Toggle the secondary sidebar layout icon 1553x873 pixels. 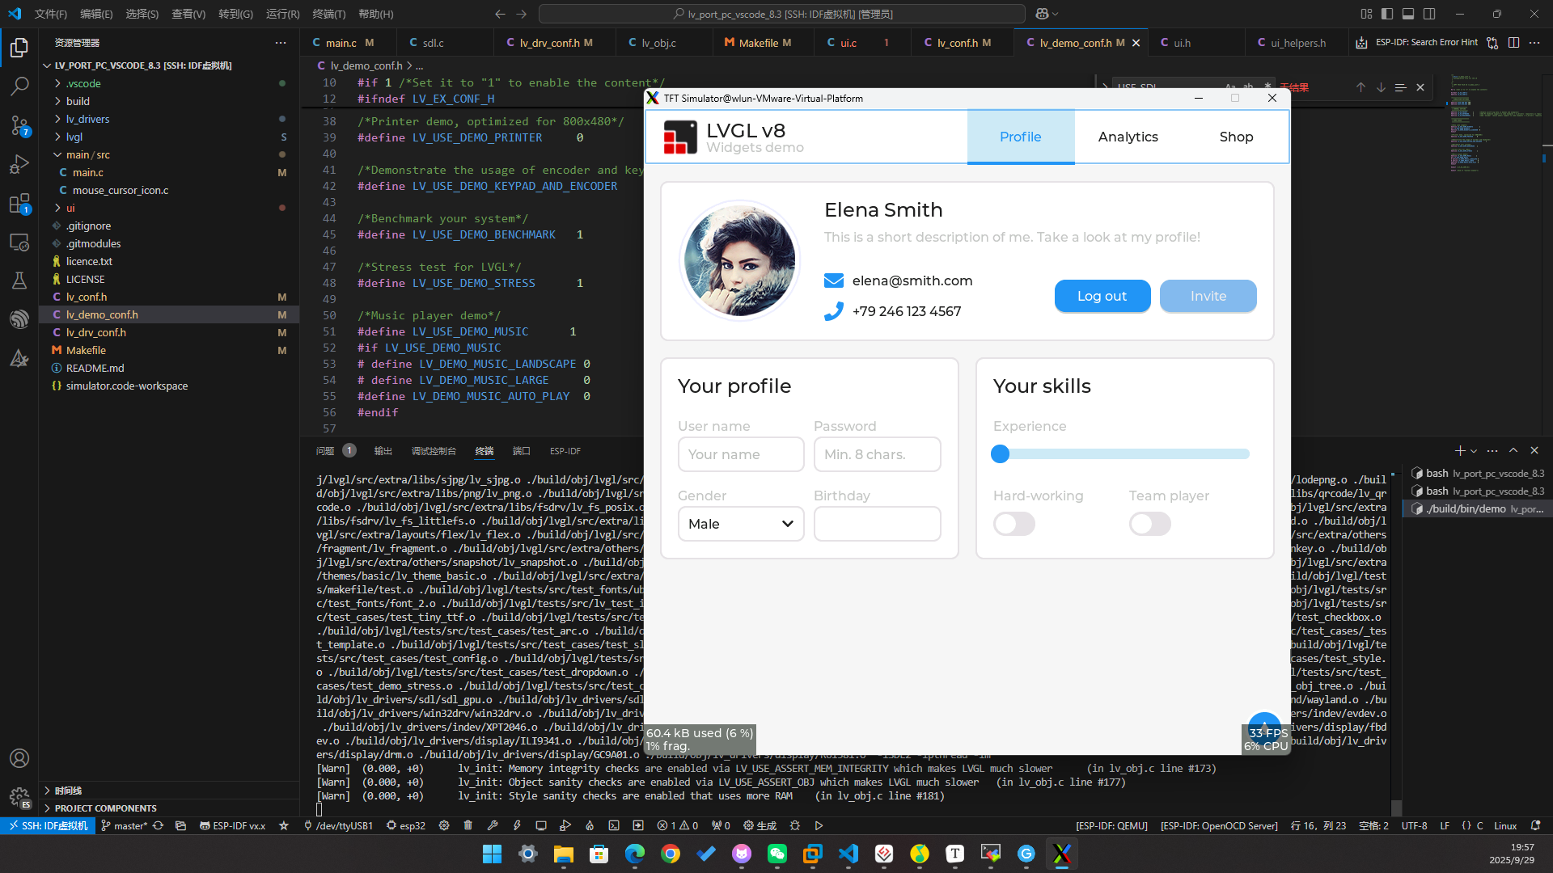pos(1429,14)
